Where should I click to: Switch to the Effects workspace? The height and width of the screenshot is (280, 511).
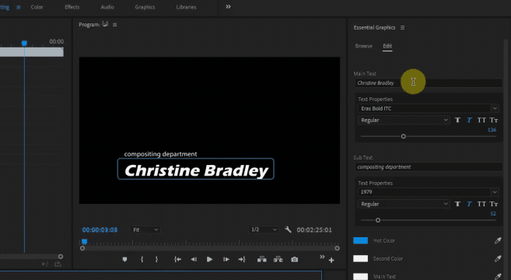click(72, 7)
